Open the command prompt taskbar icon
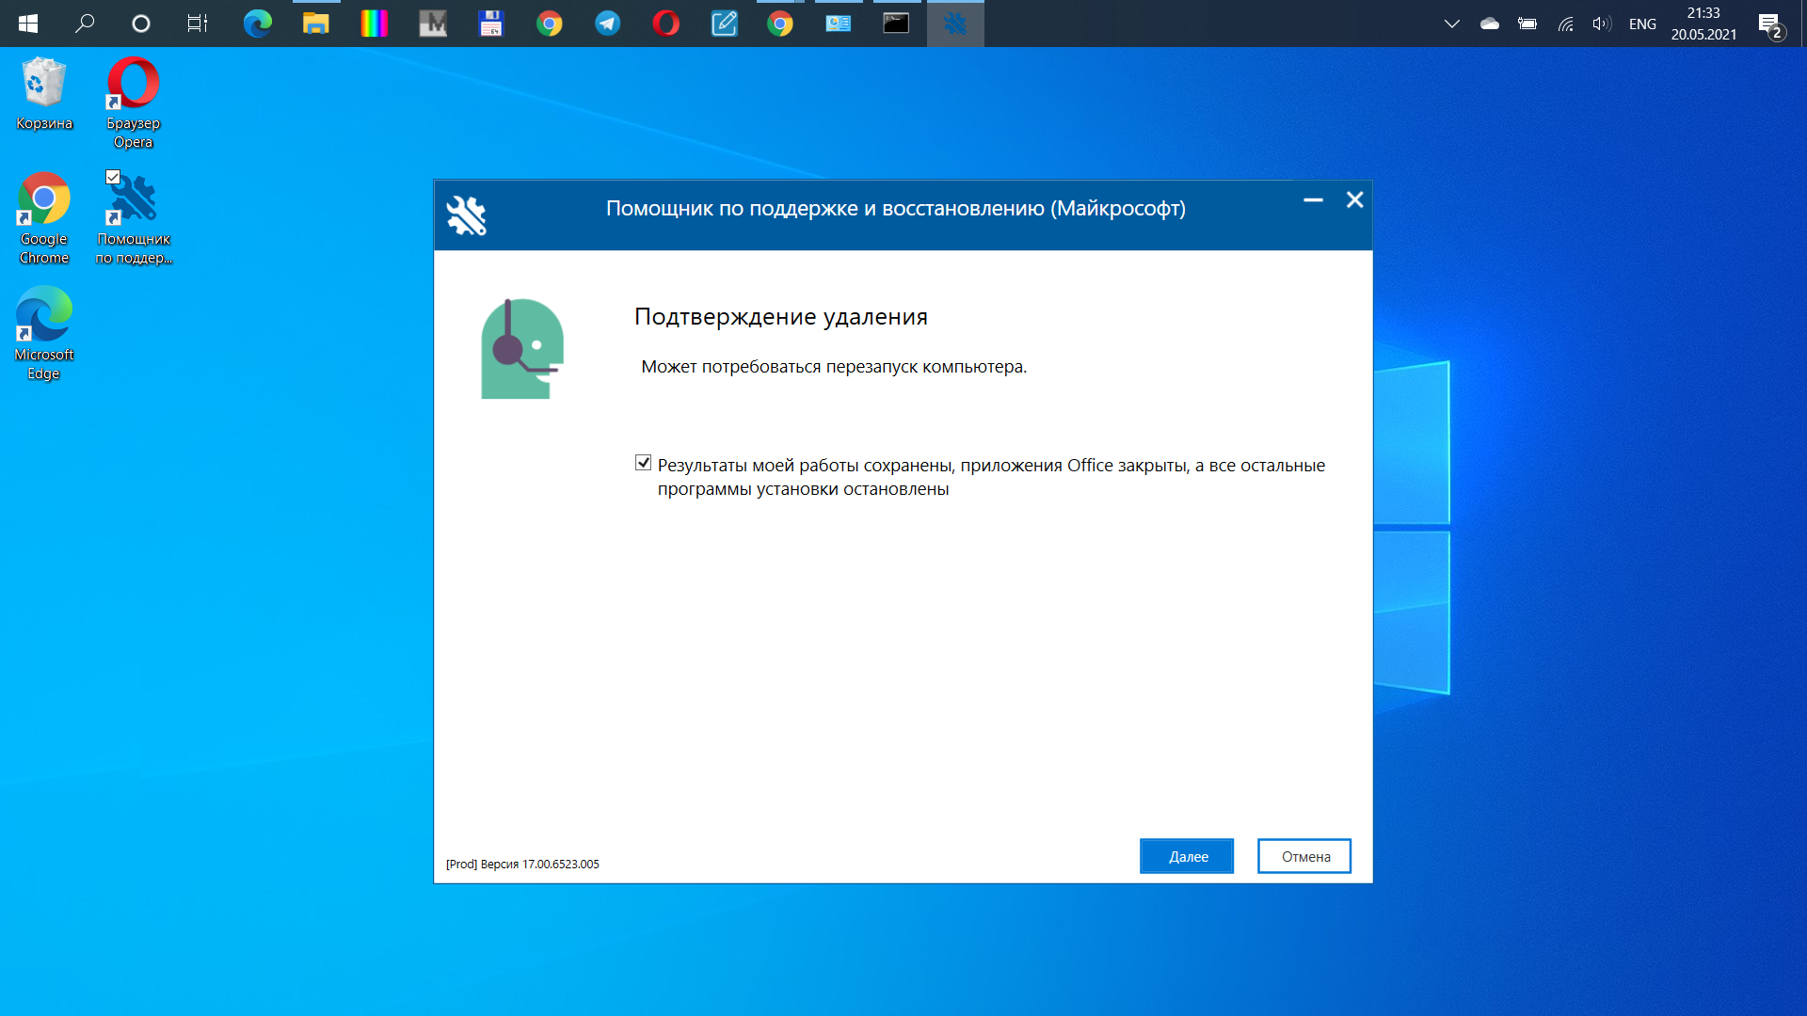 click(896, 24)
